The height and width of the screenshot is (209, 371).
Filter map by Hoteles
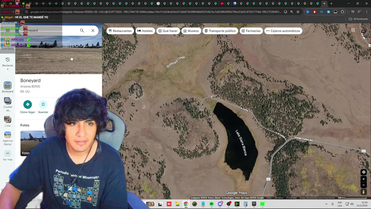pyautogui.click(x=145, y=31)
